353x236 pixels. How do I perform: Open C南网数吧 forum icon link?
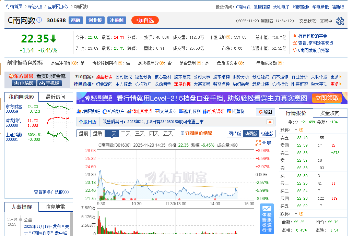89,111
